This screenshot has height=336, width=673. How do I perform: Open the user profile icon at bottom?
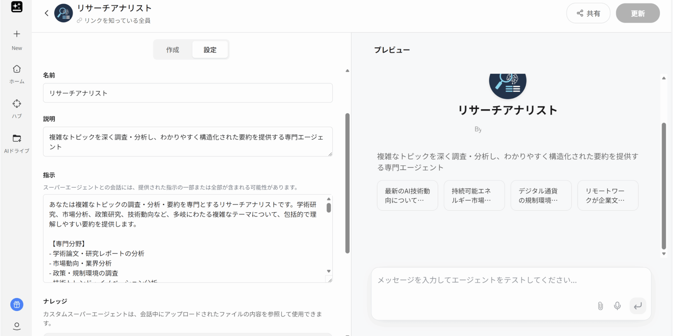point(17,326)
